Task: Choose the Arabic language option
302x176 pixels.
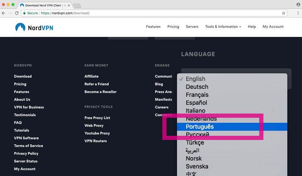Action: coord(232,150)
